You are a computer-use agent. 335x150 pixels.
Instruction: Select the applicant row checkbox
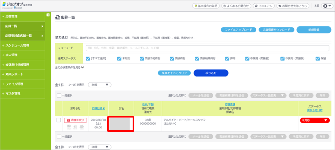click(58, 120)
